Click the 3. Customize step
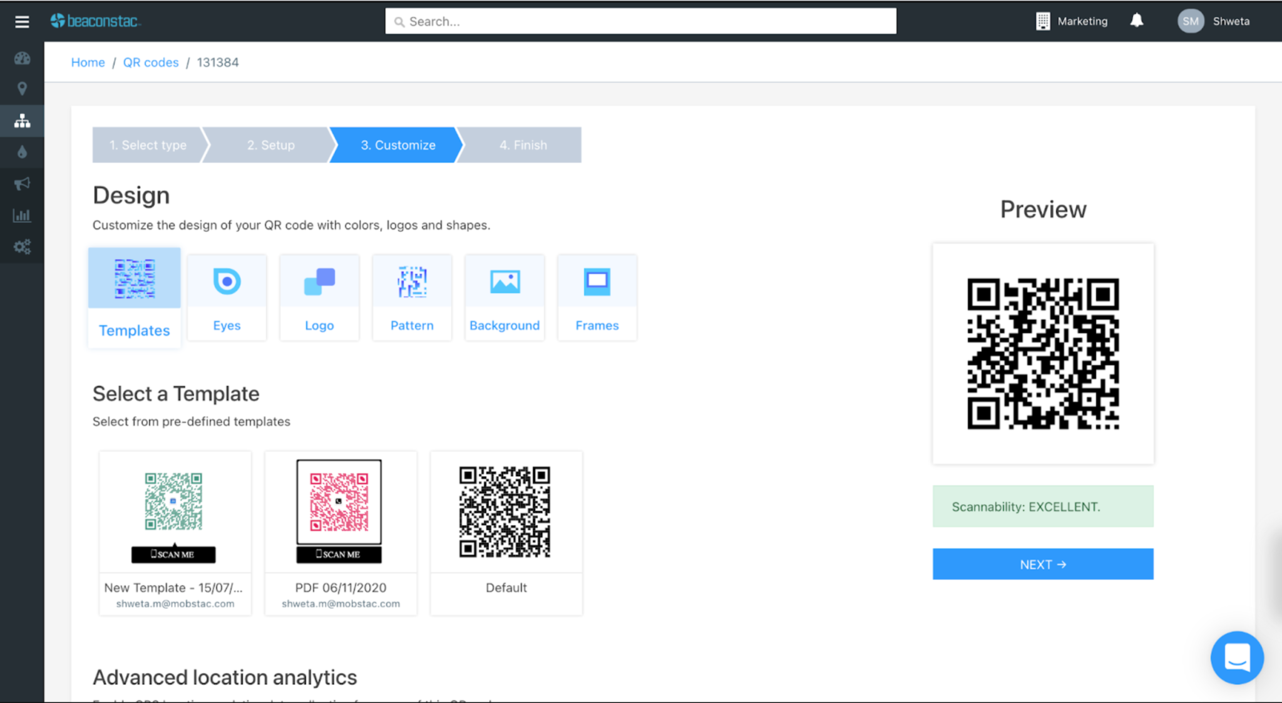 398,145
